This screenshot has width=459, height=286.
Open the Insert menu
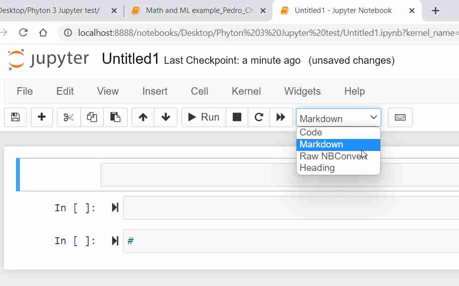point(155,91)
